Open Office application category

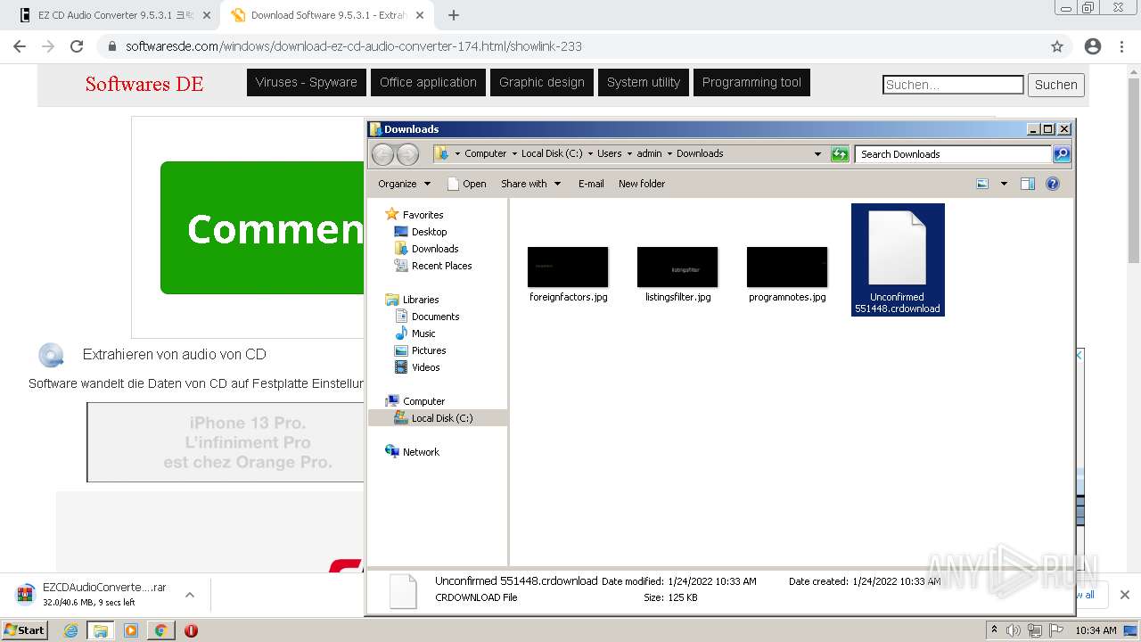coord(428,82)
